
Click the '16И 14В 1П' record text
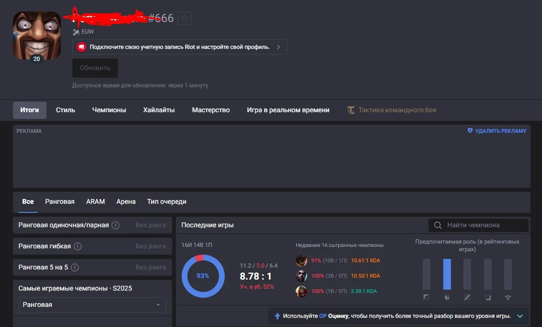tap(196, 245)
